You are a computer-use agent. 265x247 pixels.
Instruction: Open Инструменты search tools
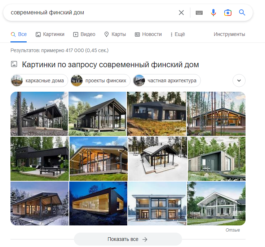229,35
